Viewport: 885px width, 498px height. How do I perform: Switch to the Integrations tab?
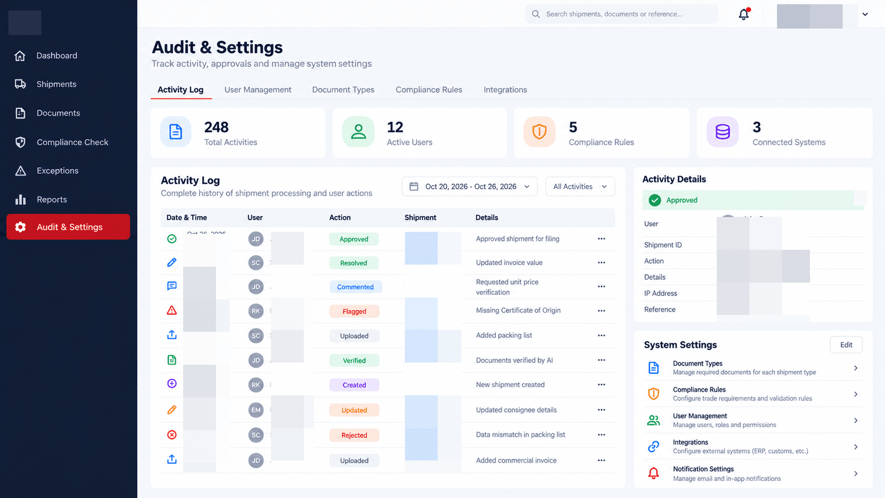[505, 89]
